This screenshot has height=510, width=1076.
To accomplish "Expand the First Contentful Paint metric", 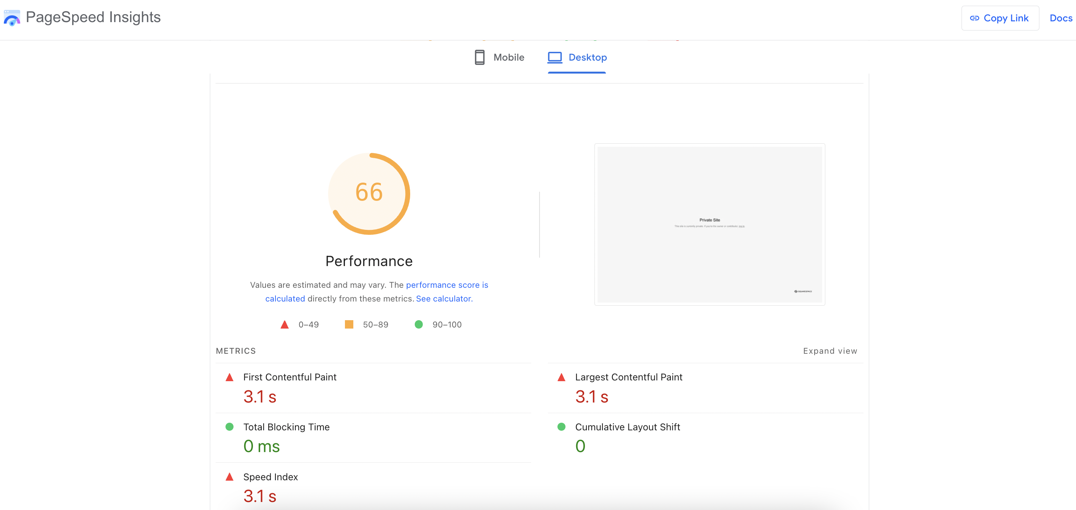I will (290, 377).
